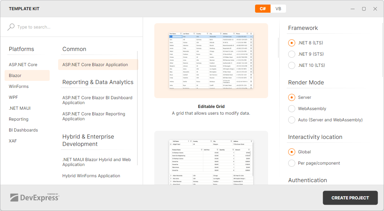Viewport: 384px width, 211px height.
Task: Click the Create Project button
Action: point(350,198)
